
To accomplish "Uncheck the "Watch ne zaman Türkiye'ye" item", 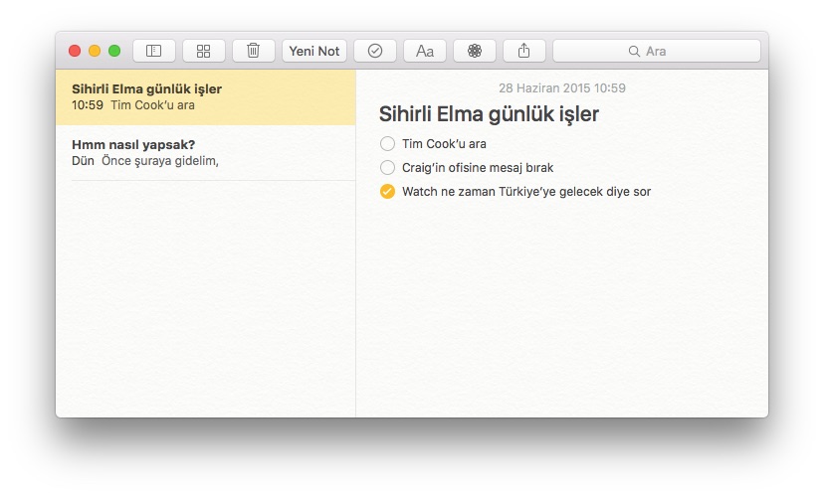I will [387, 192].
